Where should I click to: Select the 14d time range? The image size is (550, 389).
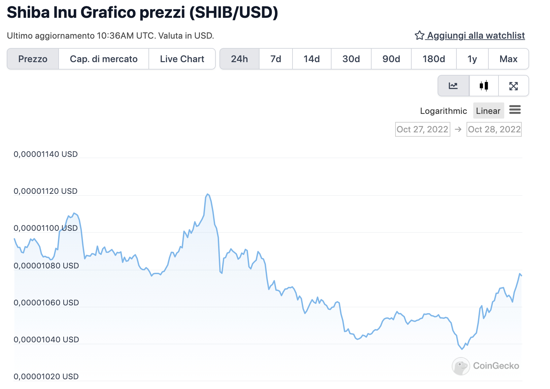coord(312,59)
